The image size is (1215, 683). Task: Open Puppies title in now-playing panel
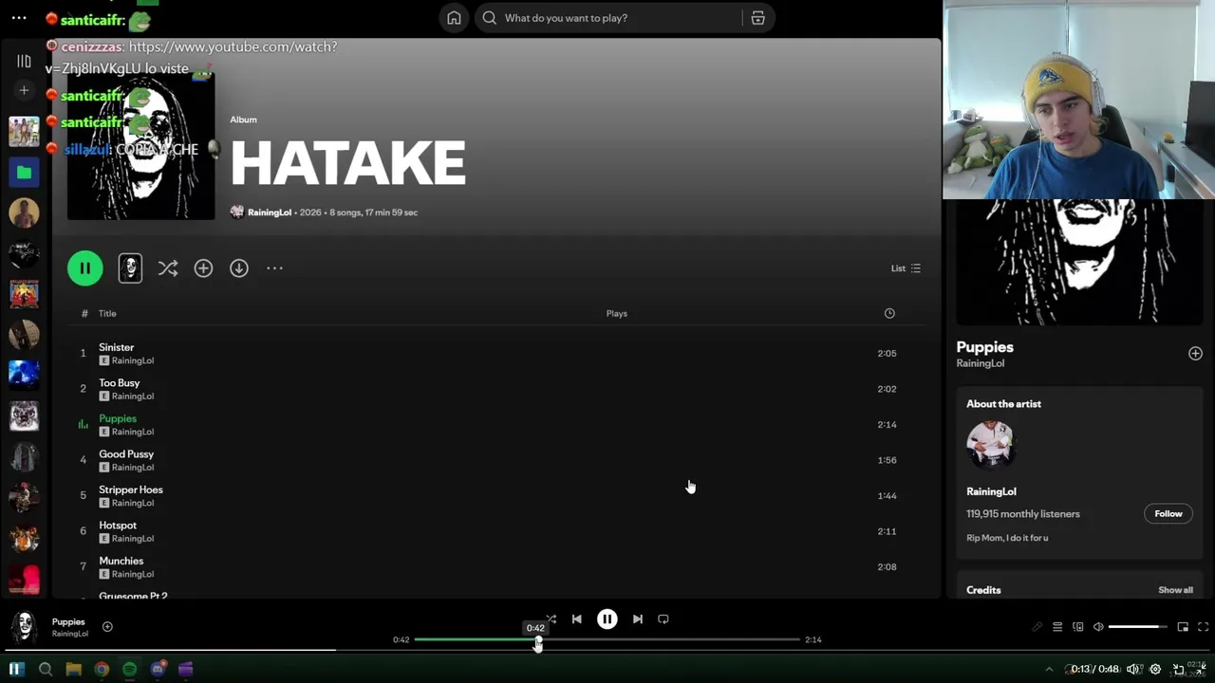[984, 347]
